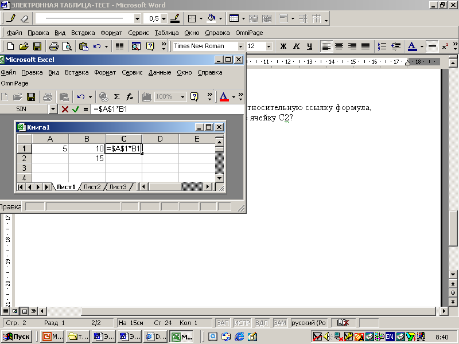The width and height of the screenshot is (459, 344).
Task: Toggle Bold formatting (Ж) in Word
Action: [283, 46]
